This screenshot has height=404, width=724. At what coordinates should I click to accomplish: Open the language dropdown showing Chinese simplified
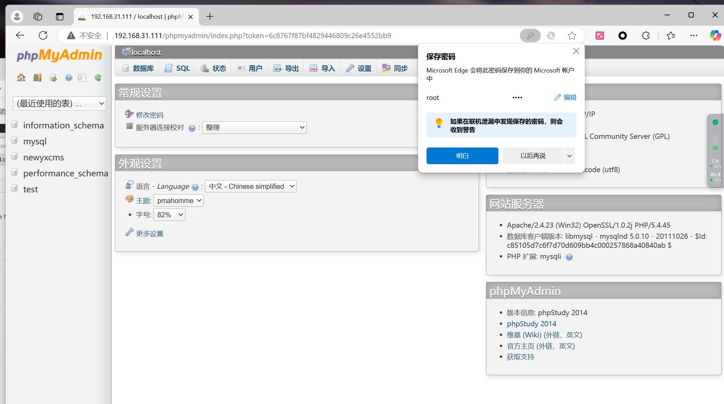tap(251, 186)
